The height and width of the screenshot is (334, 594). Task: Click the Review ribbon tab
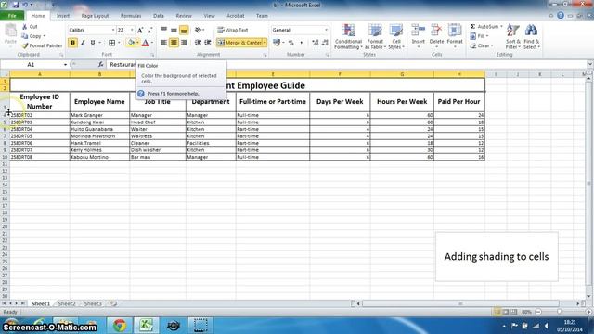tap(184, 16)
